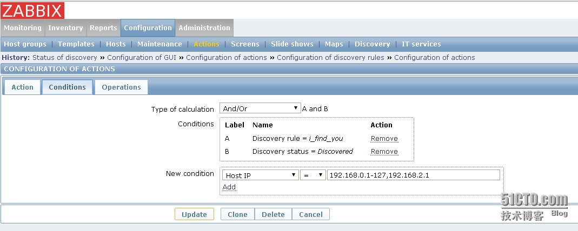The width and height of the screenshot is (578, 231).
Task: Click 'Discovery rule = i_find_you' text
Action: [x=297, y=139]
